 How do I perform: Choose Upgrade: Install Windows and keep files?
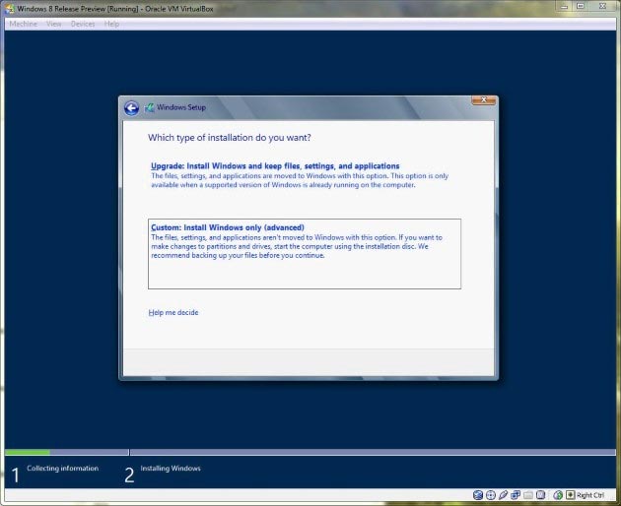tap(275, 166)
